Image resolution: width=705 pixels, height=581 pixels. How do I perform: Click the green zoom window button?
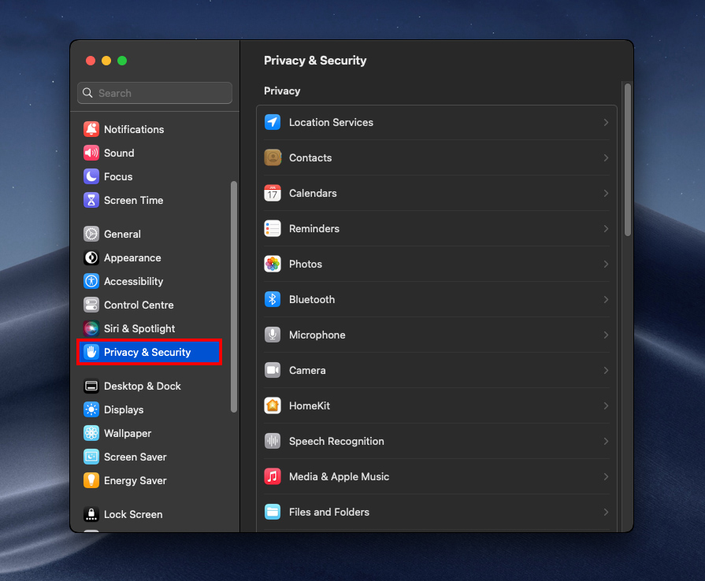coord(122,61)
